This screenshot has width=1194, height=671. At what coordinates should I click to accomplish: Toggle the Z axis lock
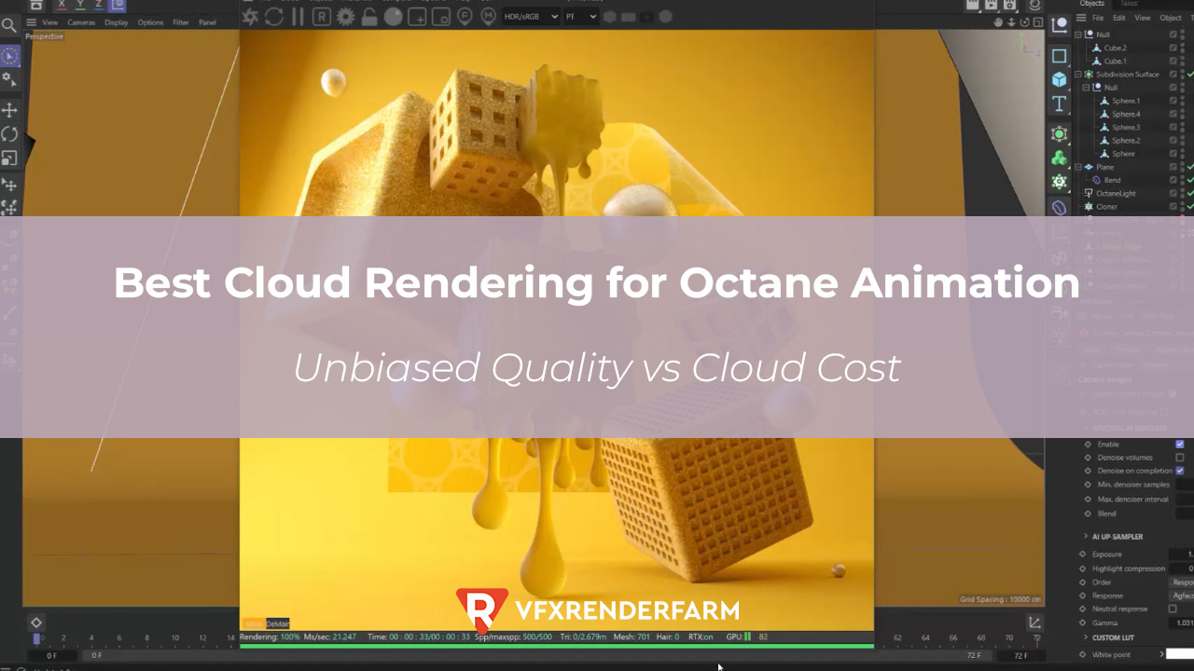pyautogui.click(x=99, y=4)
